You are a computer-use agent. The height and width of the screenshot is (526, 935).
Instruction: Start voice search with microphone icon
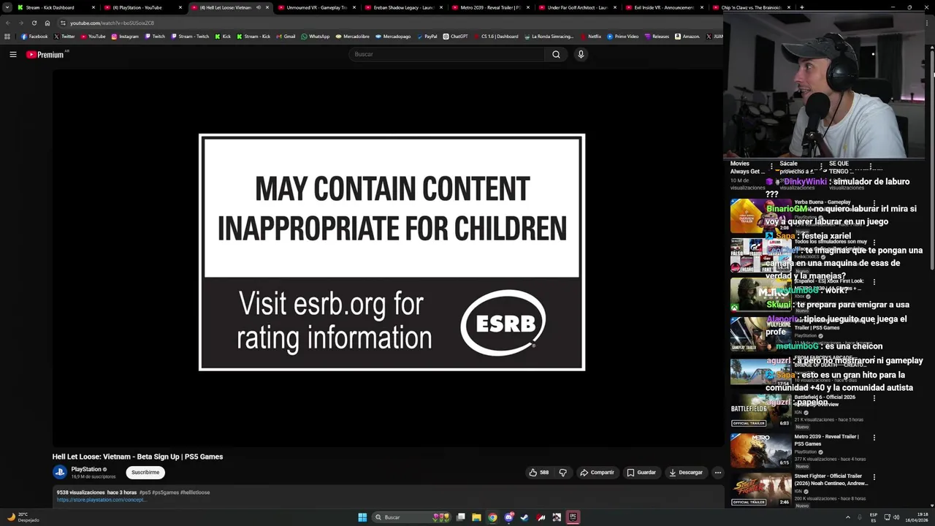coord(581,54)
